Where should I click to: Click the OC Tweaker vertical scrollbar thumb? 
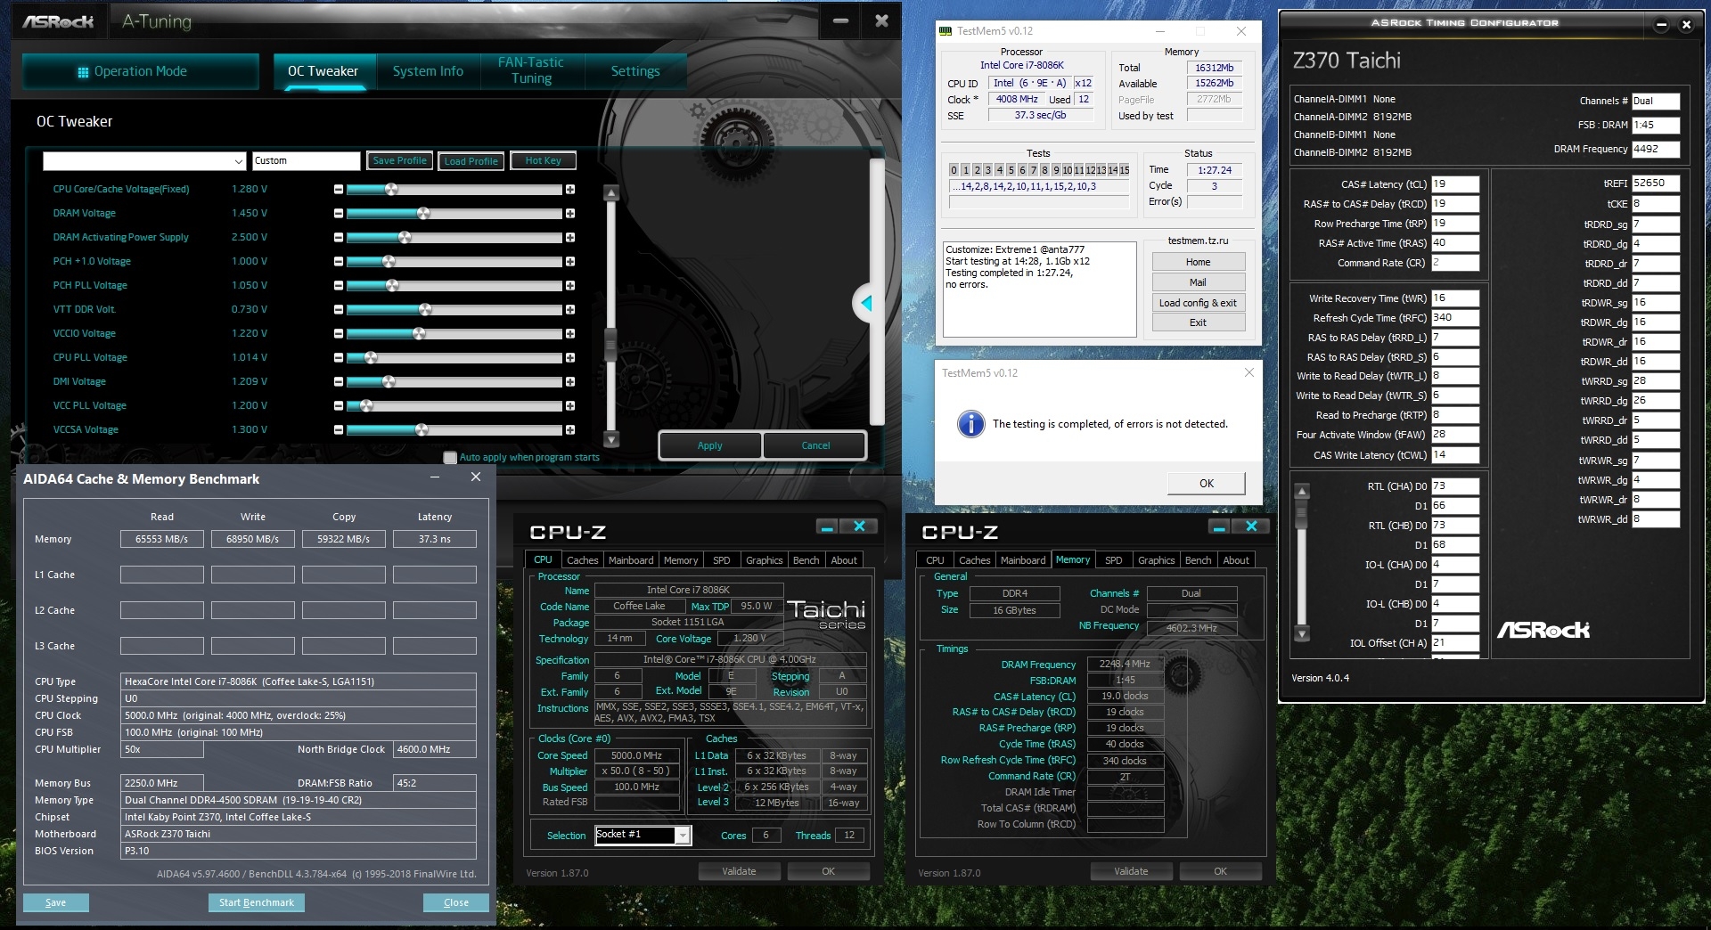(x=610, y=345)
